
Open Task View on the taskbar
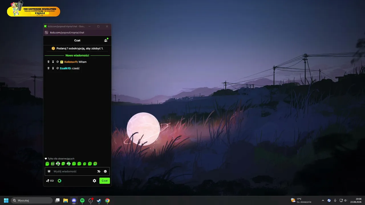click(57, 200)
